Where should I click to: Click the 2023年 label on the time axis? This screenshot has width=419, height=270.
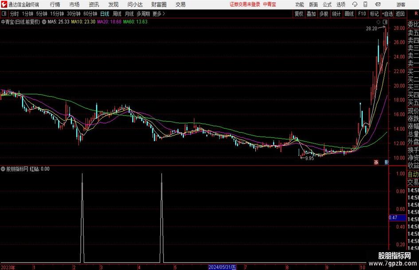pos(8,267)
